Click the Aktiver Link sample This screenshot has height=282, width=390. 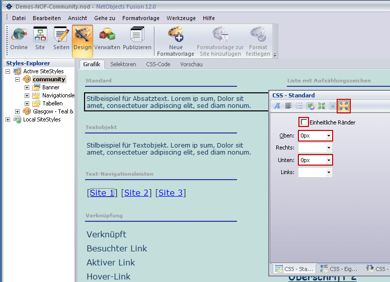[111, 262]
